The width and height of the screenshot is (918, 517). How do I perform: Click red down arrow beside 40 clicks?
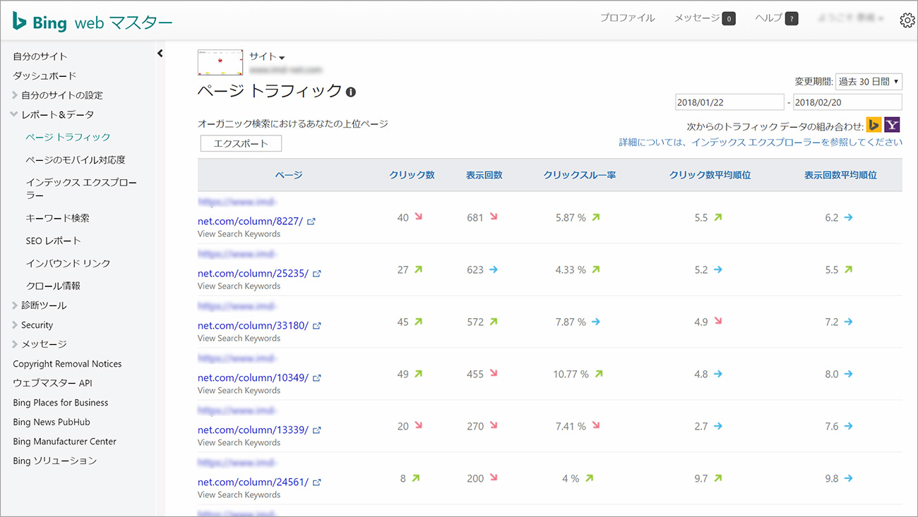tap(419, 217)
